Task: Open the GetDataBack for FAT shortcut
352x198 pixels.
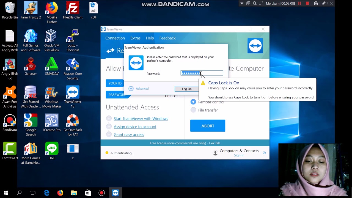Action: pos(73,125)
